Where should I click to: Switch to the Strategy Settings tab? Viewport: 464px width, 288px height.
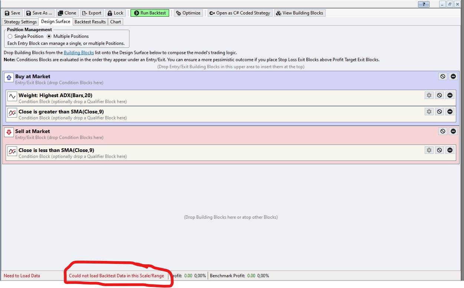coord(20,22)
